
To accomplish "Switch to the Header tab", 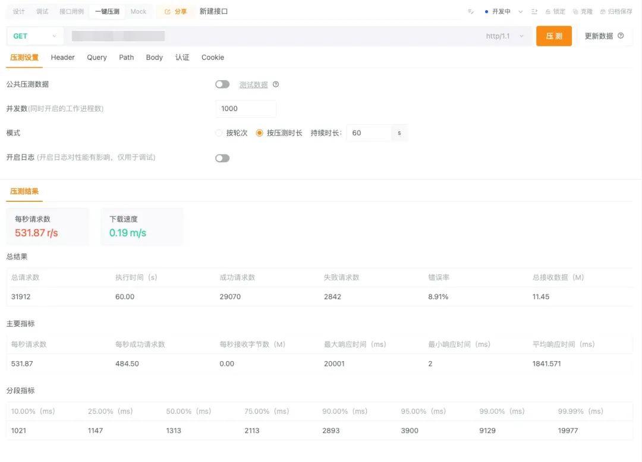I will tap(62, 57).
